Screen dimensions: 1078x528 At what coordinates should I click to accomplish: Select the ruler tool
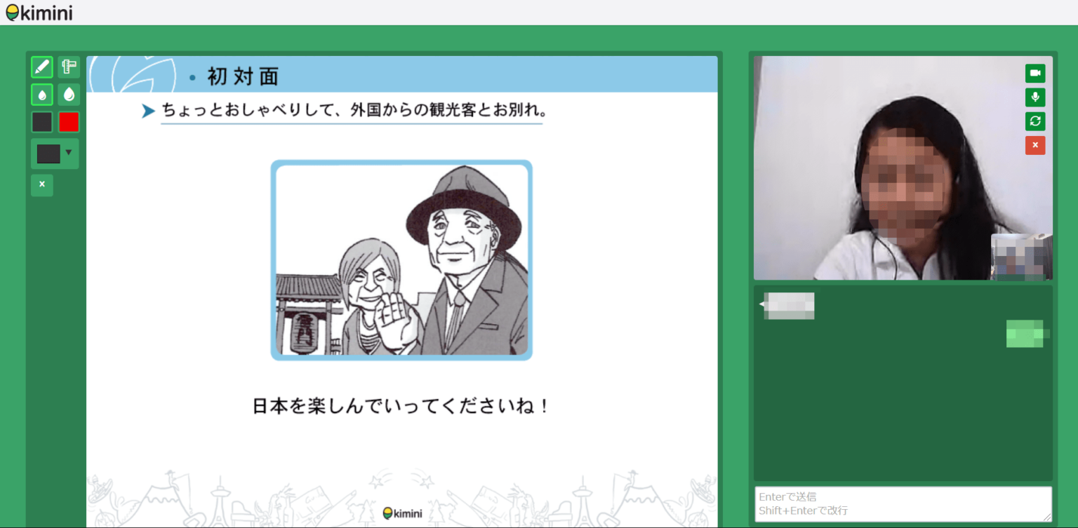68,67
